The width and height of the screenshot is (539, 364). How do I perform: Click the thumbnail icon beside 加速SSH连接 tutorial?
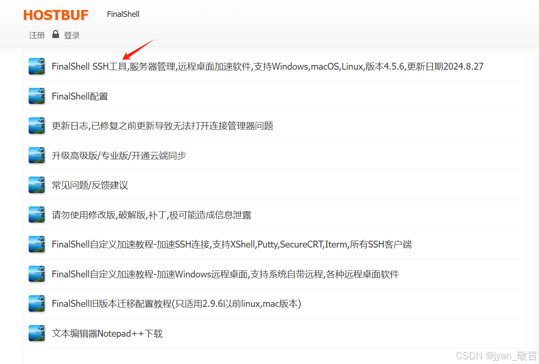[x=37, y=244]
